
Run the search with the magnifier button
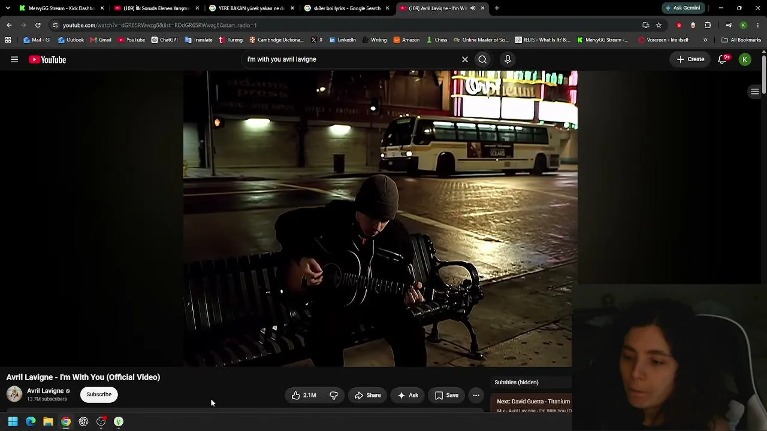[x=482, y=59]
